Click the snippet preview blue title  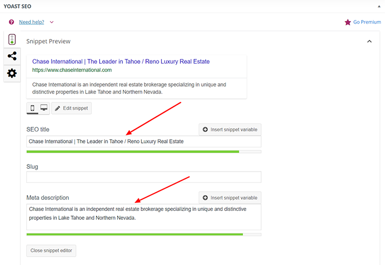click(x=121, y=62)
